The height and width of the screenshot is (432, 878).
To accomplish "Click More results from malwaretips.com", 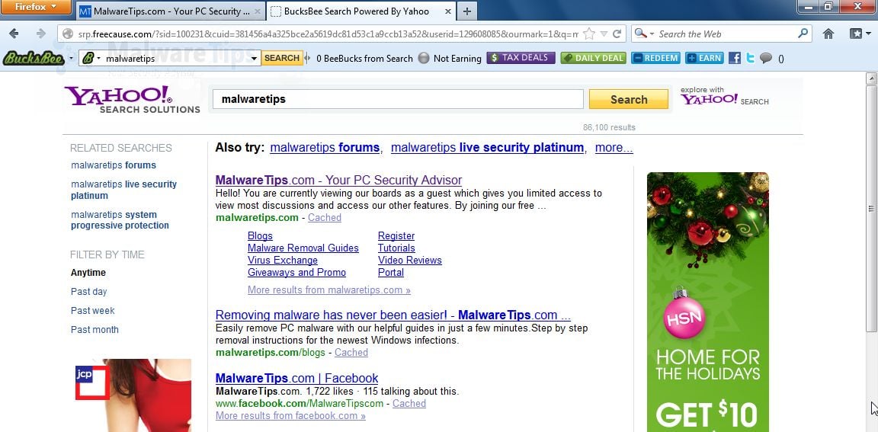I will 329,290.
